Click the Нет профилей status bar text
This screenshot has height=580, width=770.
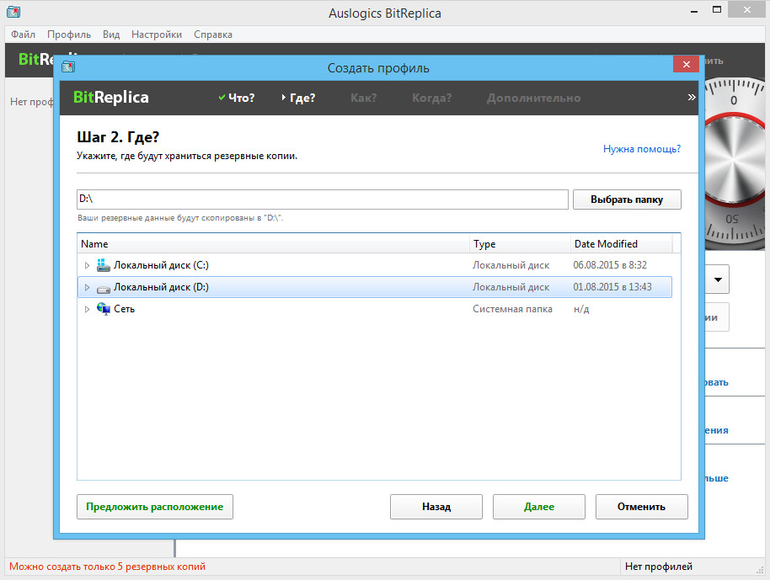[659, 567]
